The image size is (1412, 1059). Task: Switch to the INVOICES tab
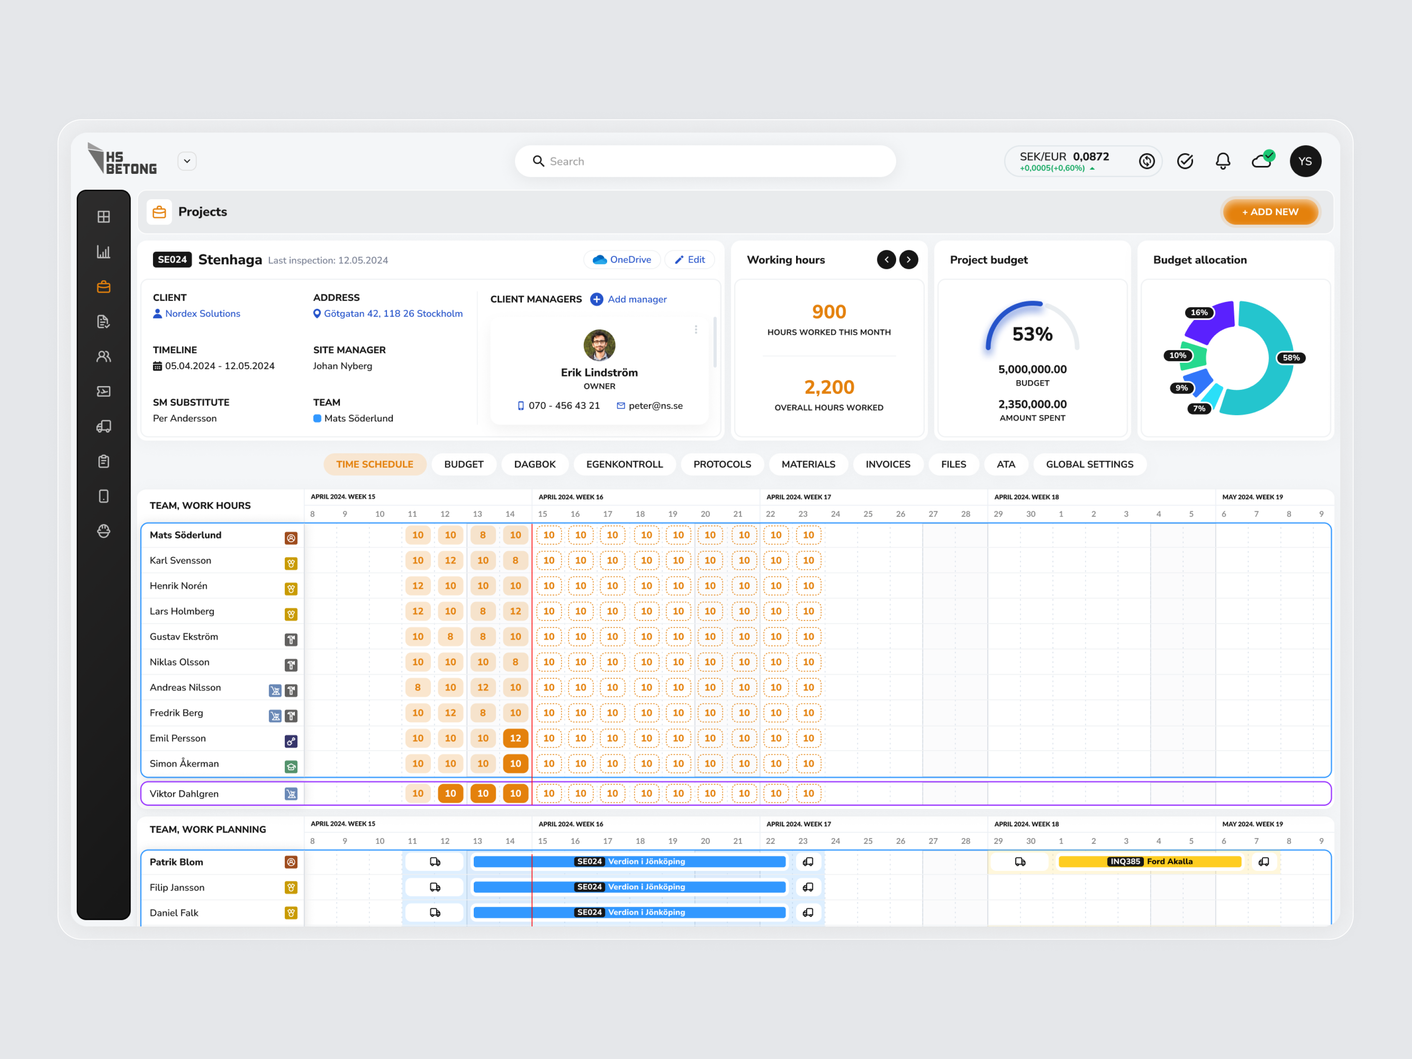[x=888, y=464]
